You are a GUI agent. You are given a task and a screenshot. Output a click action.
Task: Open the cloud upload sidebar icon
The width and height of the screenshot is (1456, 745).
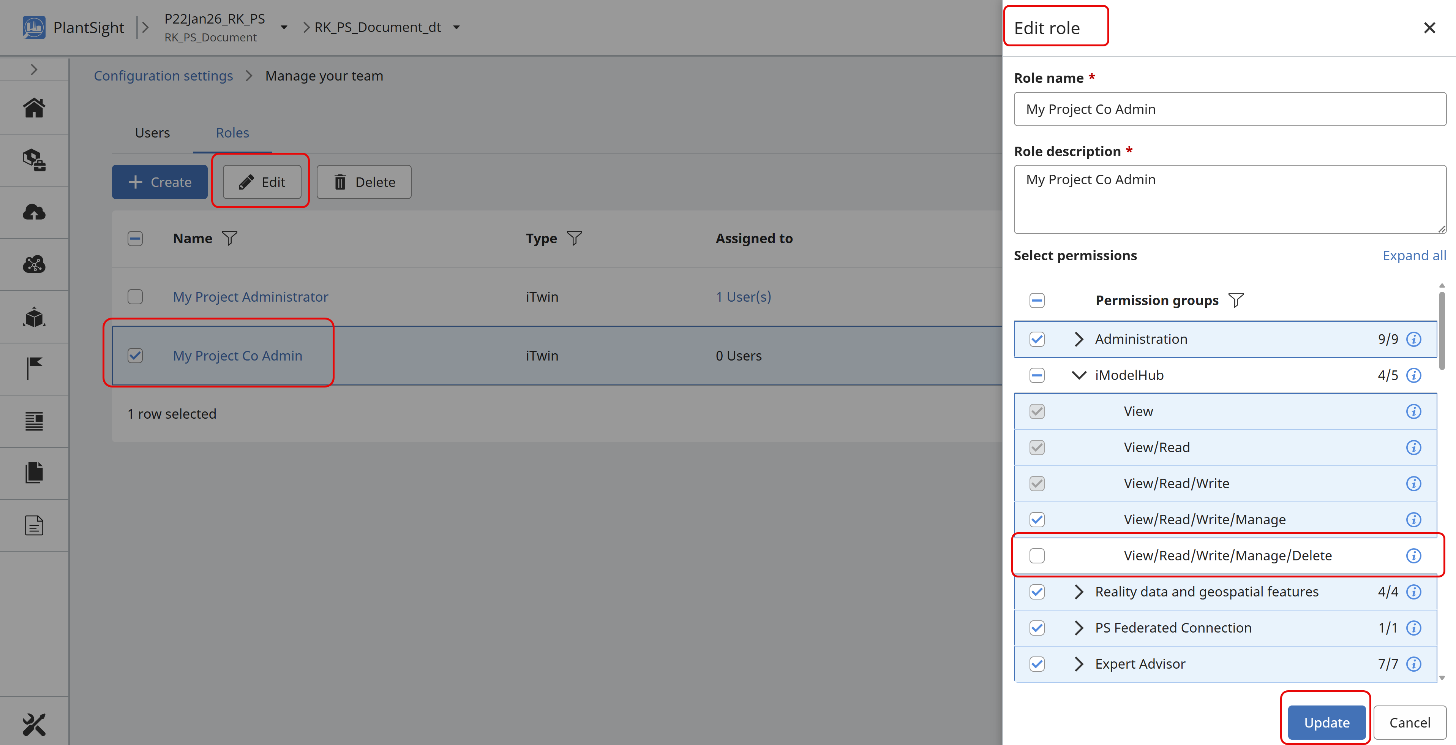(x=34, y=212)
